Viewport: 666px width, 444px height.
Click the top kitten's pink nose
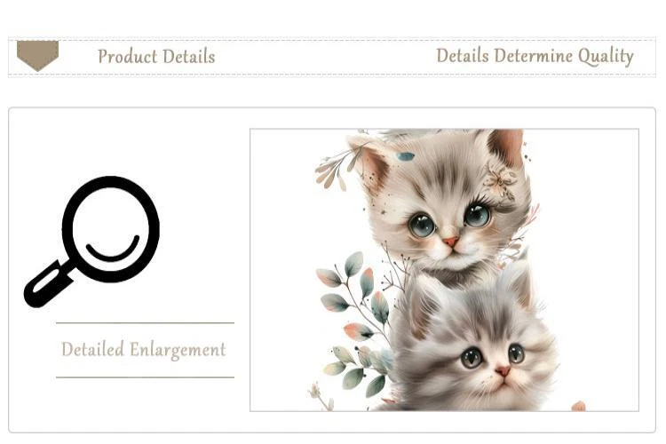click(x=450, y=242)
